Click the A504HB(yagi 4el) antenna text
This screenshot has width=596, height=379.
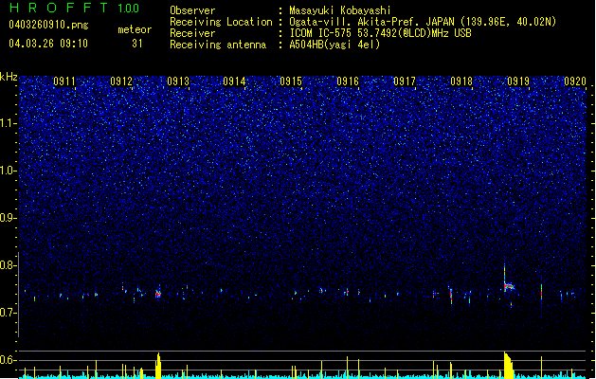tap(334, 45)
